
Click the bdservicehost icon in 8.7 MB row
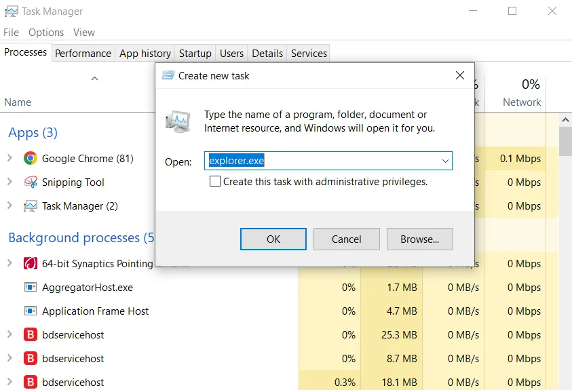tap(31, 358)
